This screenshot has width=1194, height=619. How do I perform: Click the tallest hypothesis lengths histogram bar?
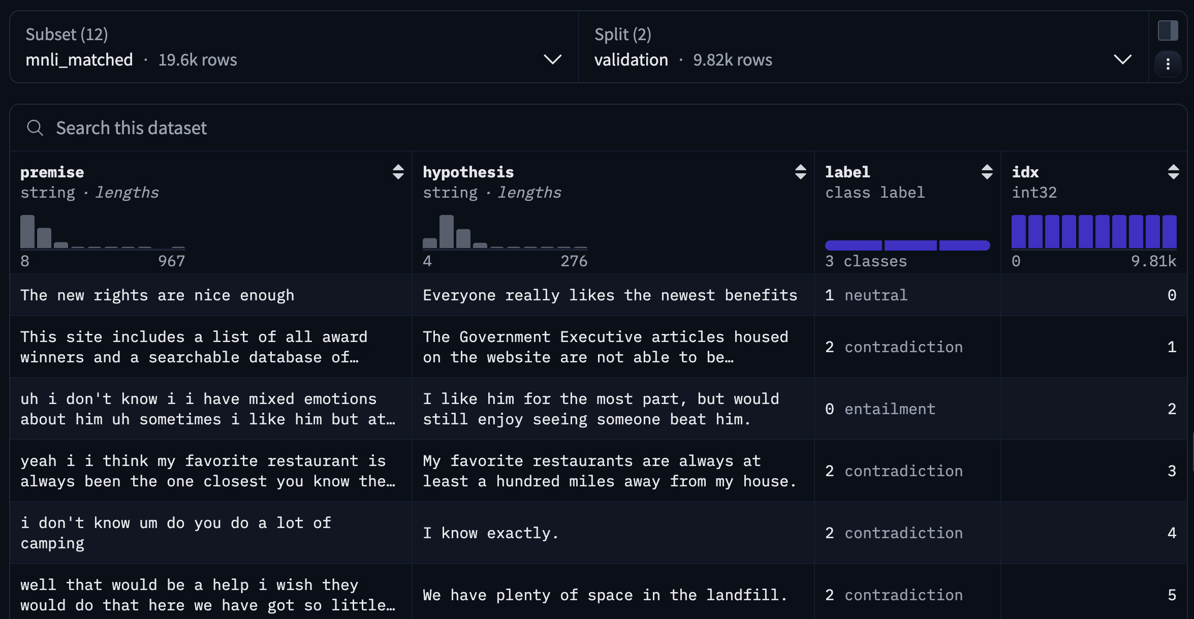[447, 232]
